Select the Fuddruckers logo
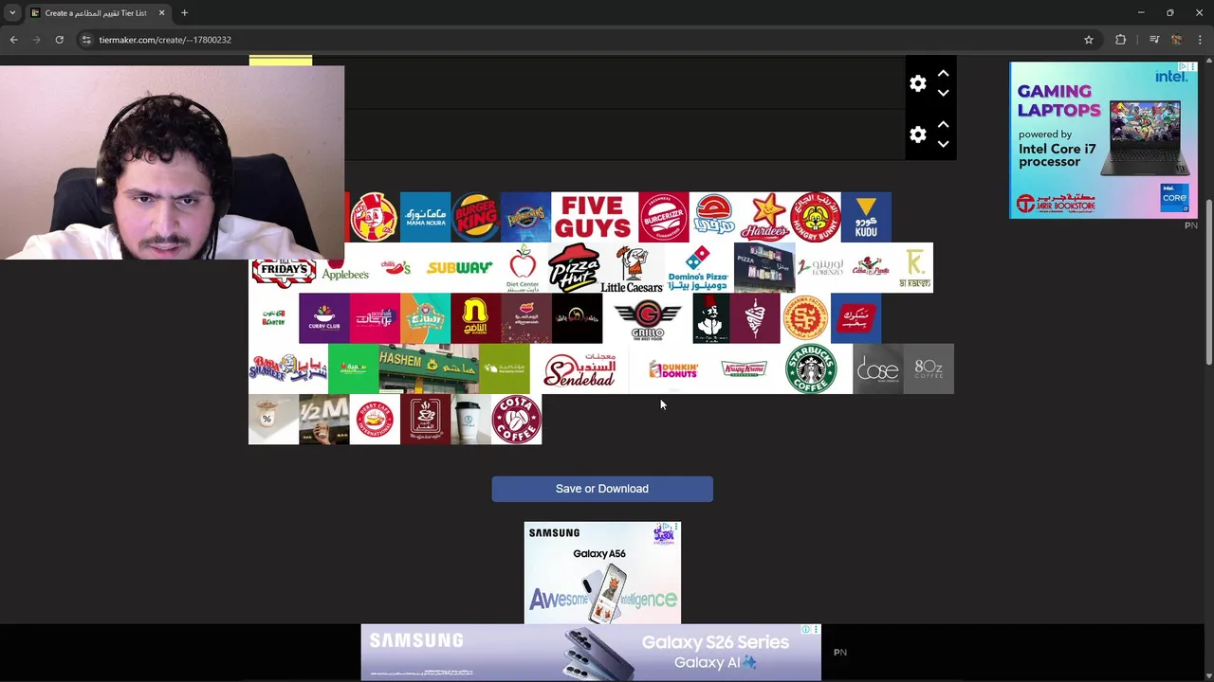 (x=525, y=217)
